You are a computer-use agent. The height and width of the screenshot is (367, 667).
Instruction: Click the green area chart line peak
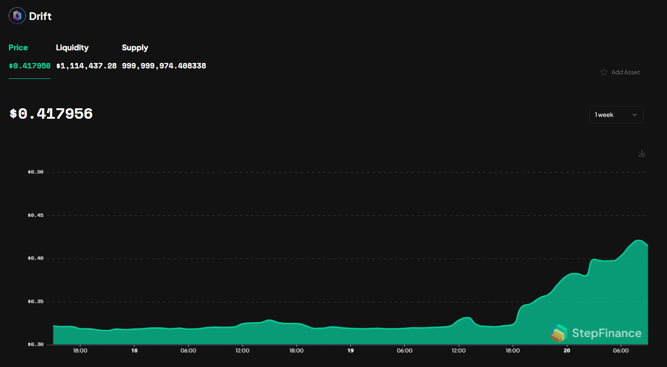pyautogui.click(x=639, y=240)
